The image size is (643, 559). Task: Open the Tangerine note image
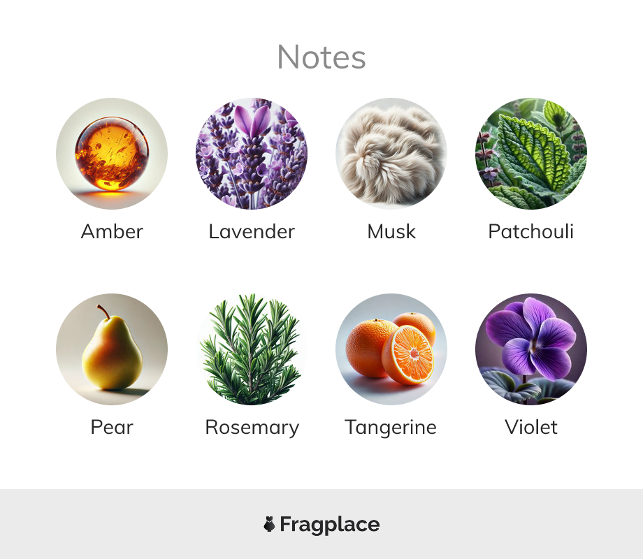click(x=391, y=349)
